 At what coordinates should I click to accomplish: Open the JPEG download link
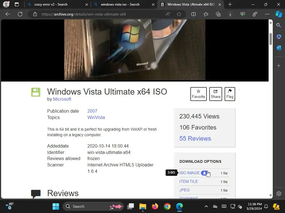pyautogui.click(x=185, y=190)
